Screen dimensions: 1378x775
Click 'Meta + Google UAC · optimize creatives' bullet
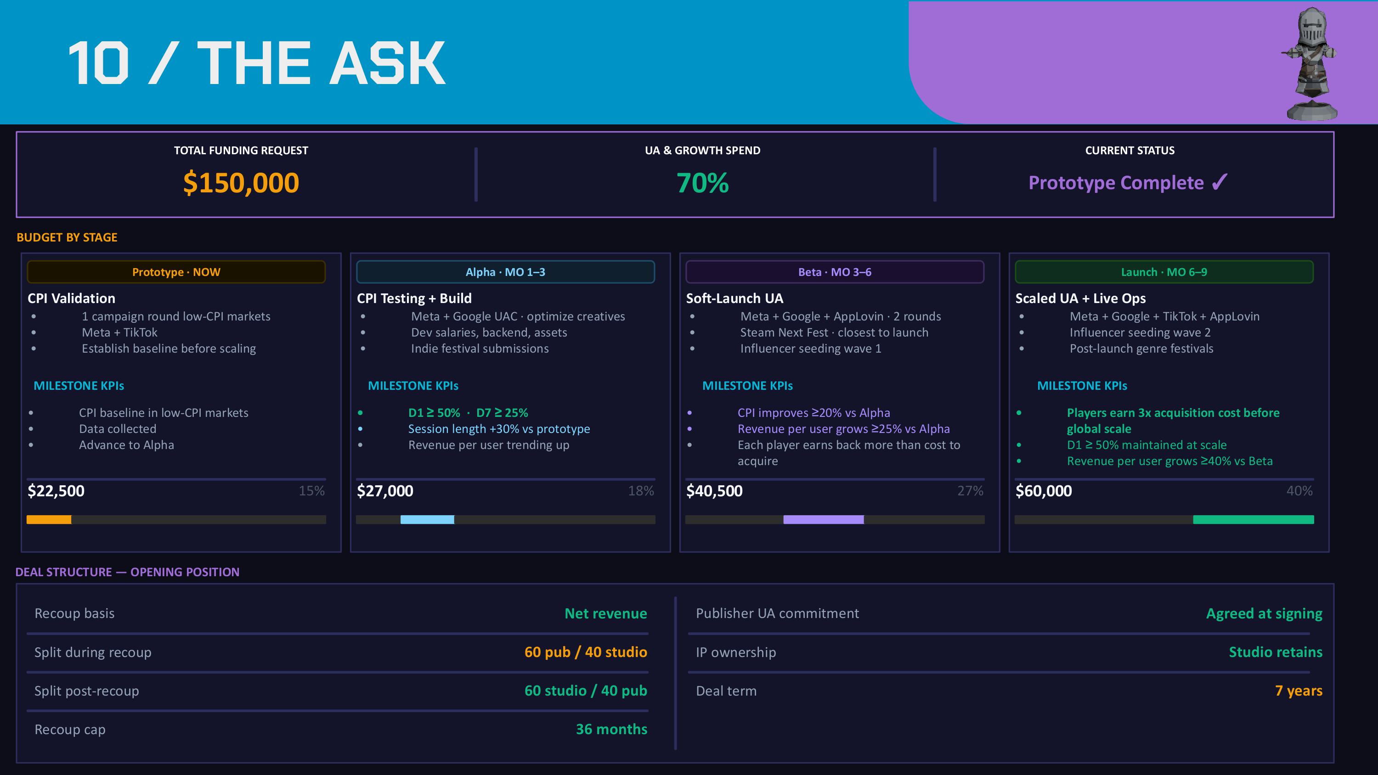pyautogui.click(x=518, y=316)
